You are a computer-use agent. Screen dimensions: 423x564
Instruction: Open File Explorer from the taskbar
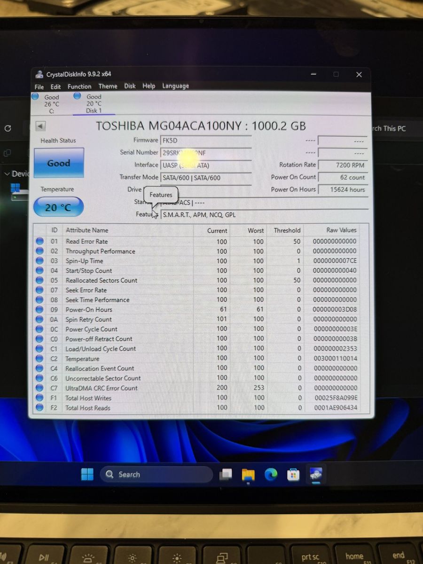coord(248,475)
